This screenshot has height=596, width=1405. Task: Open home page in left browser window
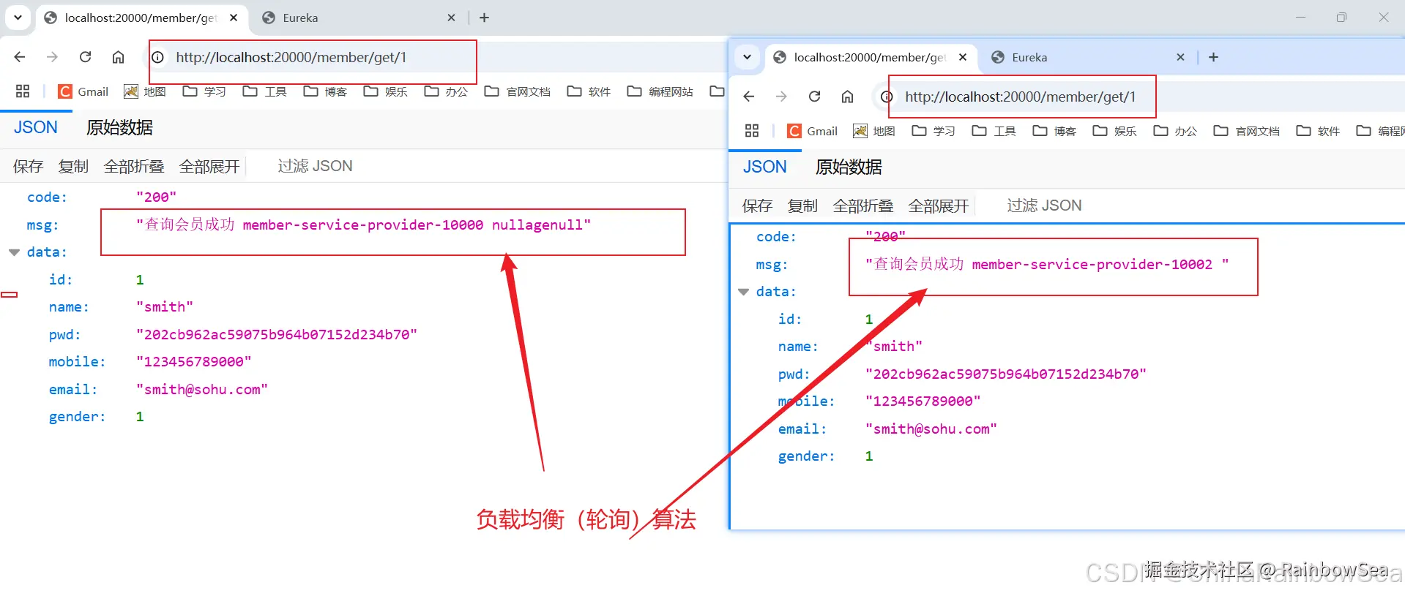[x=118, y=57]
